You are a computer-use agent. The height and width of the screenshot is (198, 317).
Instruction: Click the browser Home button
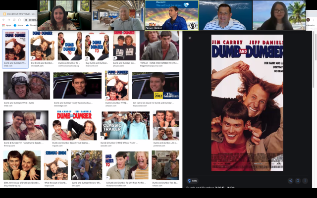[19, 20]
